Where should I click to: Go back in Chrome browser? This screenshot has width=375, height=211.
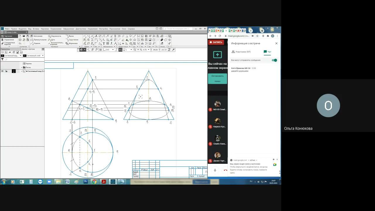point(210,36)
